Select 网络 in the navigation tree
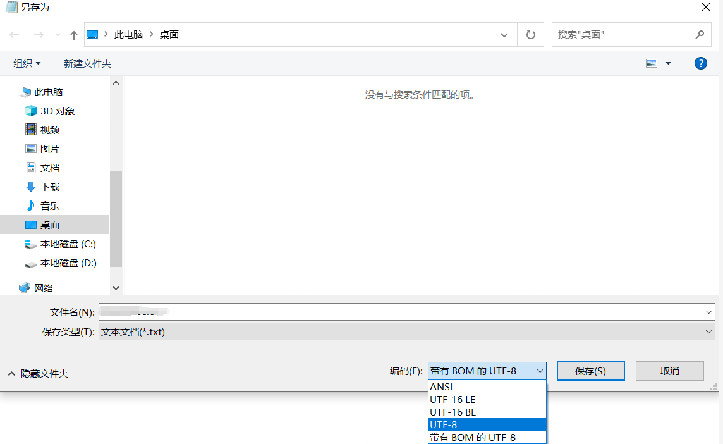The image size is (723, 444). tap(44, 288)
